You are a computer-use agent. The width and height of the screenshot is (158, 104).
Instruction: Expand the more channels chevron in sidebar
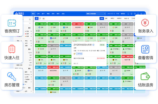pos(25,84)
